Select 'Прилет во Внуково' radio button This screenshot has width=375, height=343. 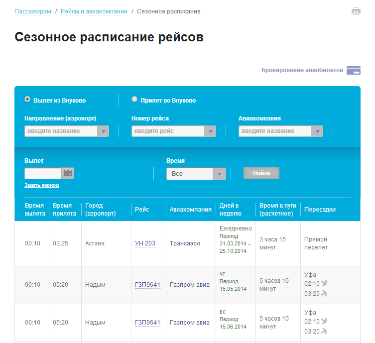pos(134,100)
